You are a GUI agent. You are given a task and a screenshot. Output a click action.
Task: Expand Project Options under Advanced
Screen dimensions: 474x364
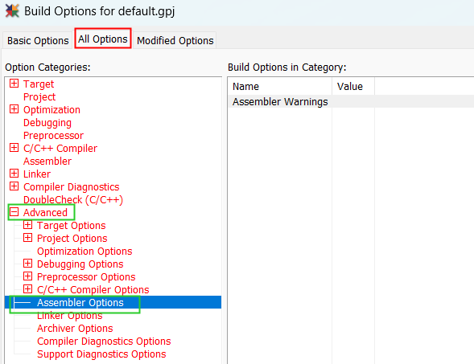(x=28, y=238)
